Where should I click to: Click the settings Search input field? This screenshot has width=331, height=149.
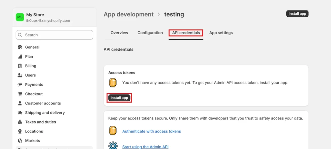(x=54, y=35)
